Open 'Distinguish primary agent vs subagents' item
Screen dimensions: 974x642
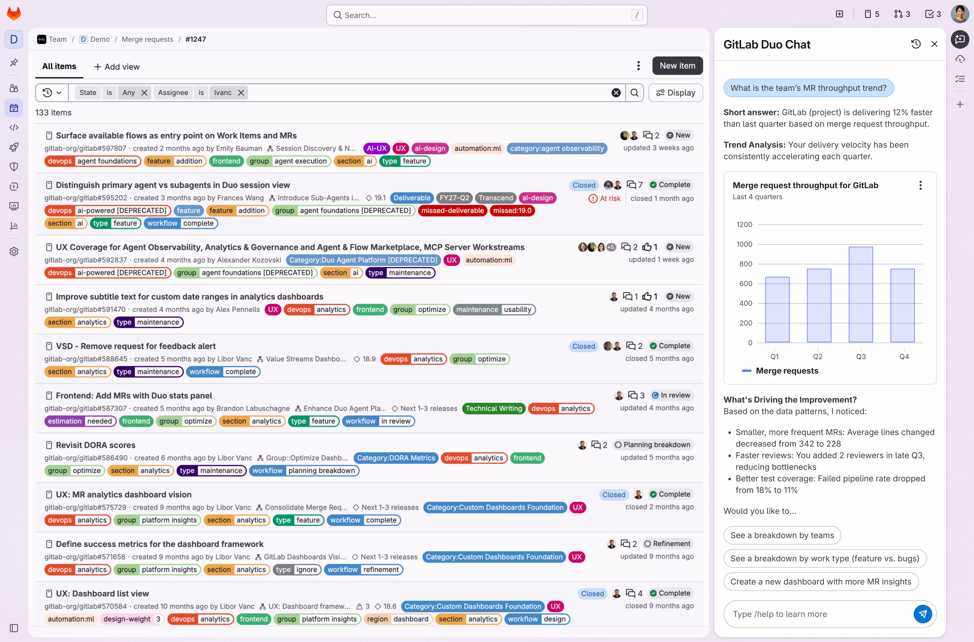[x=173, y=185]
